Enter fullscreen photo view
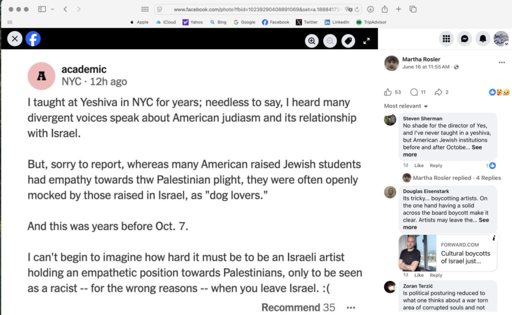Screen dimensions: 512x315 pyautogui.click(x=366, y=41)
